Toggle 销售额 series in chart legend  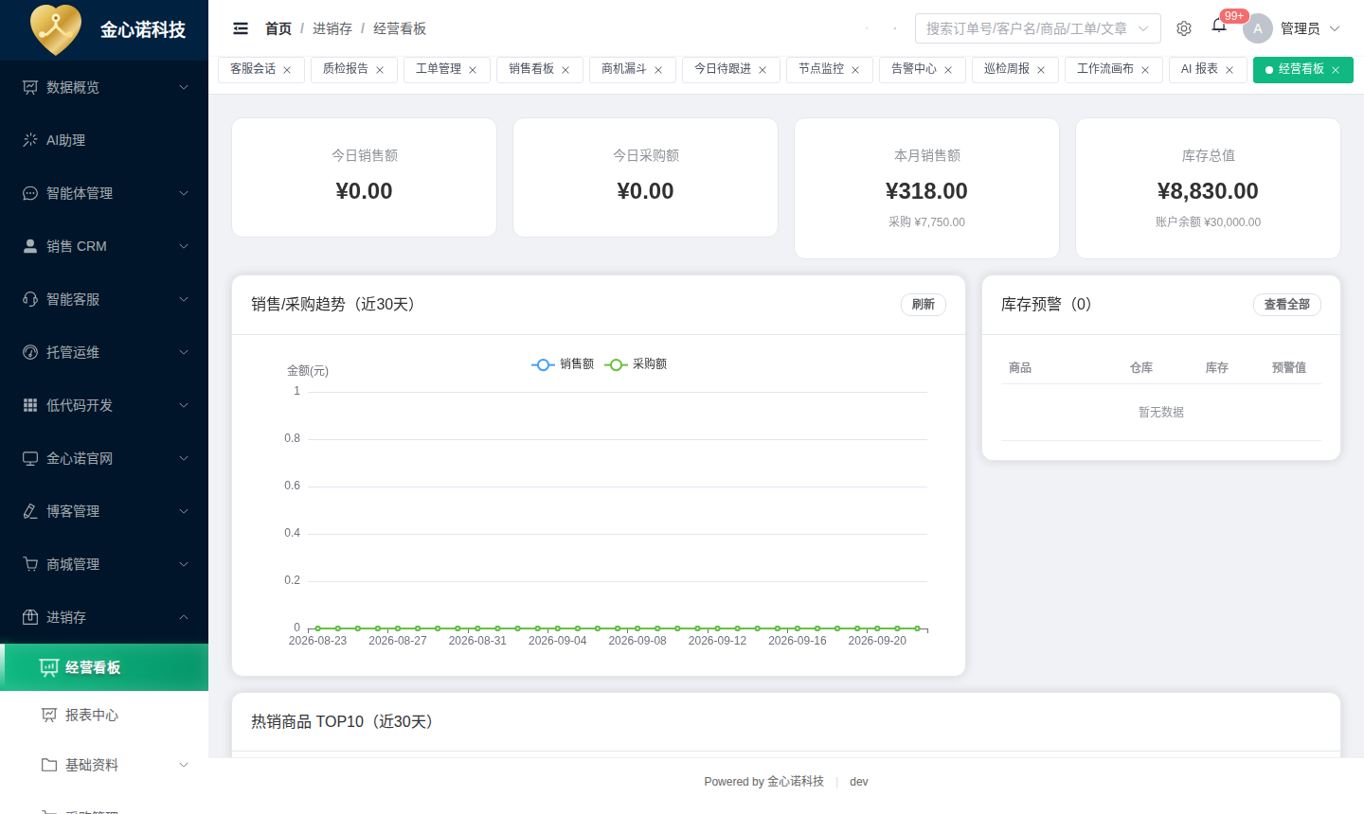(563, 364)
